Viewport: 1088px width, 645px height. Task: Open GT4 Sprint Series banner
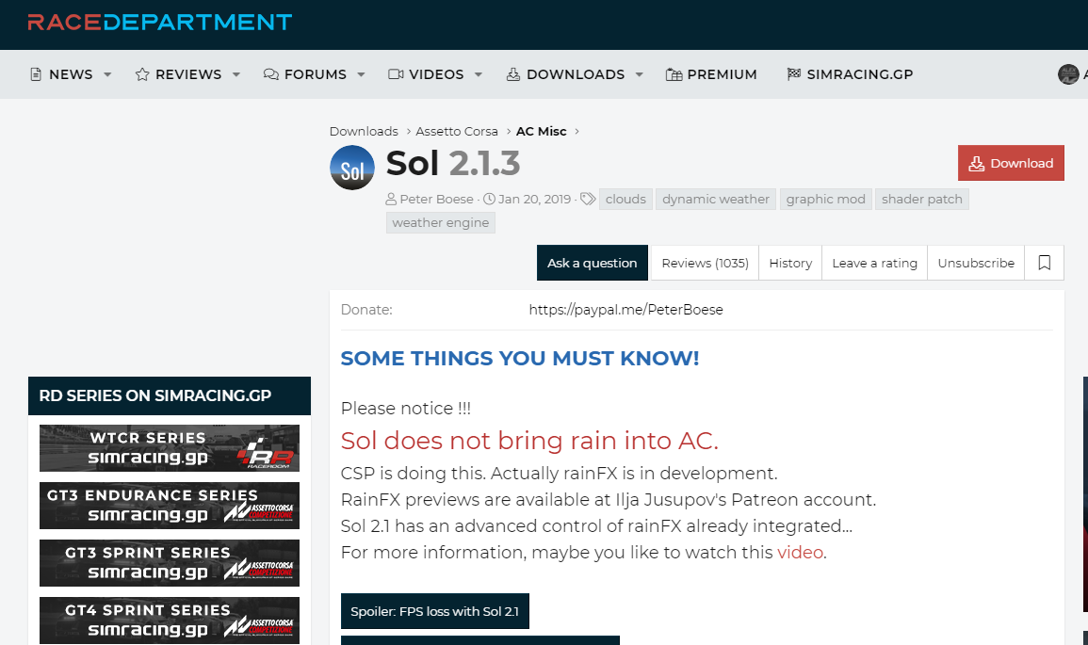click(x=170, y=621)
